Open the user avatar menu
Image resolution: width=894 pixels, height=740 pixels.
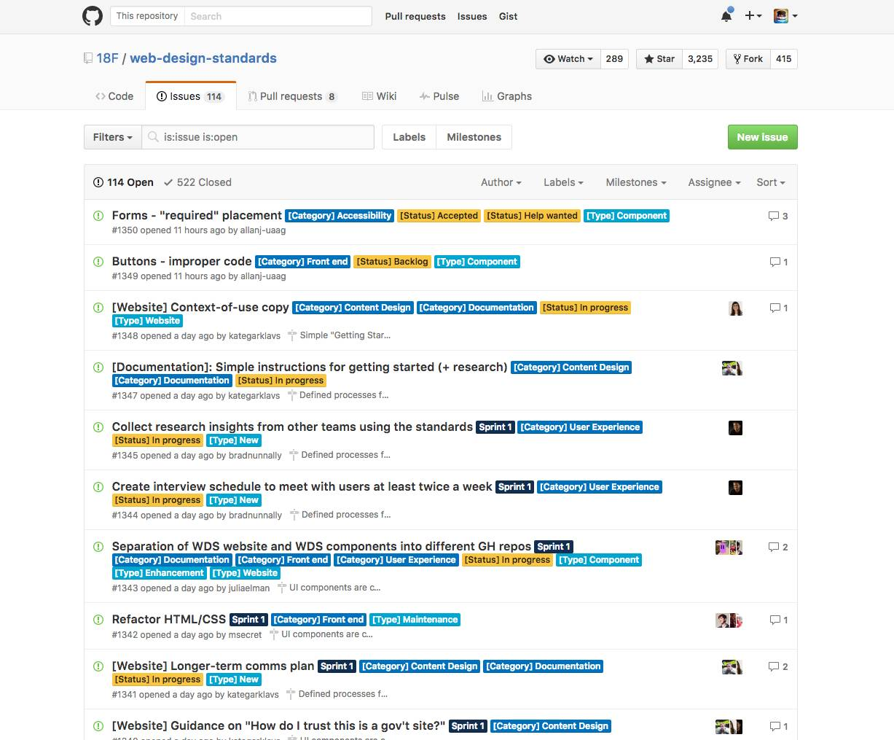click(785, 15)
